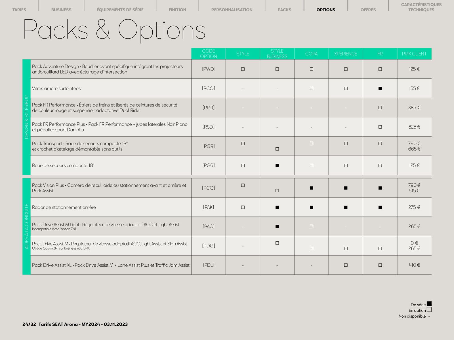
Task: Click option code [PAK]
Action: coord(209,207)
